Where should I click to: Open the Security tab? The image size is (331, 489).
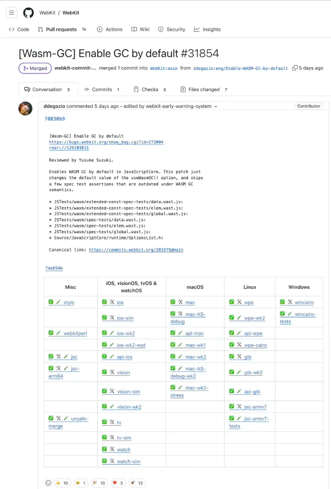click(171, 29)
